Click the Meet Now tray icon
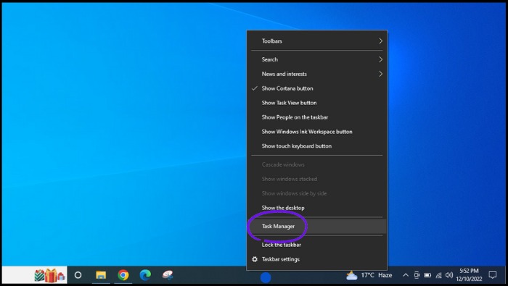This screenshot has height=286, width=508. [417, 275]
